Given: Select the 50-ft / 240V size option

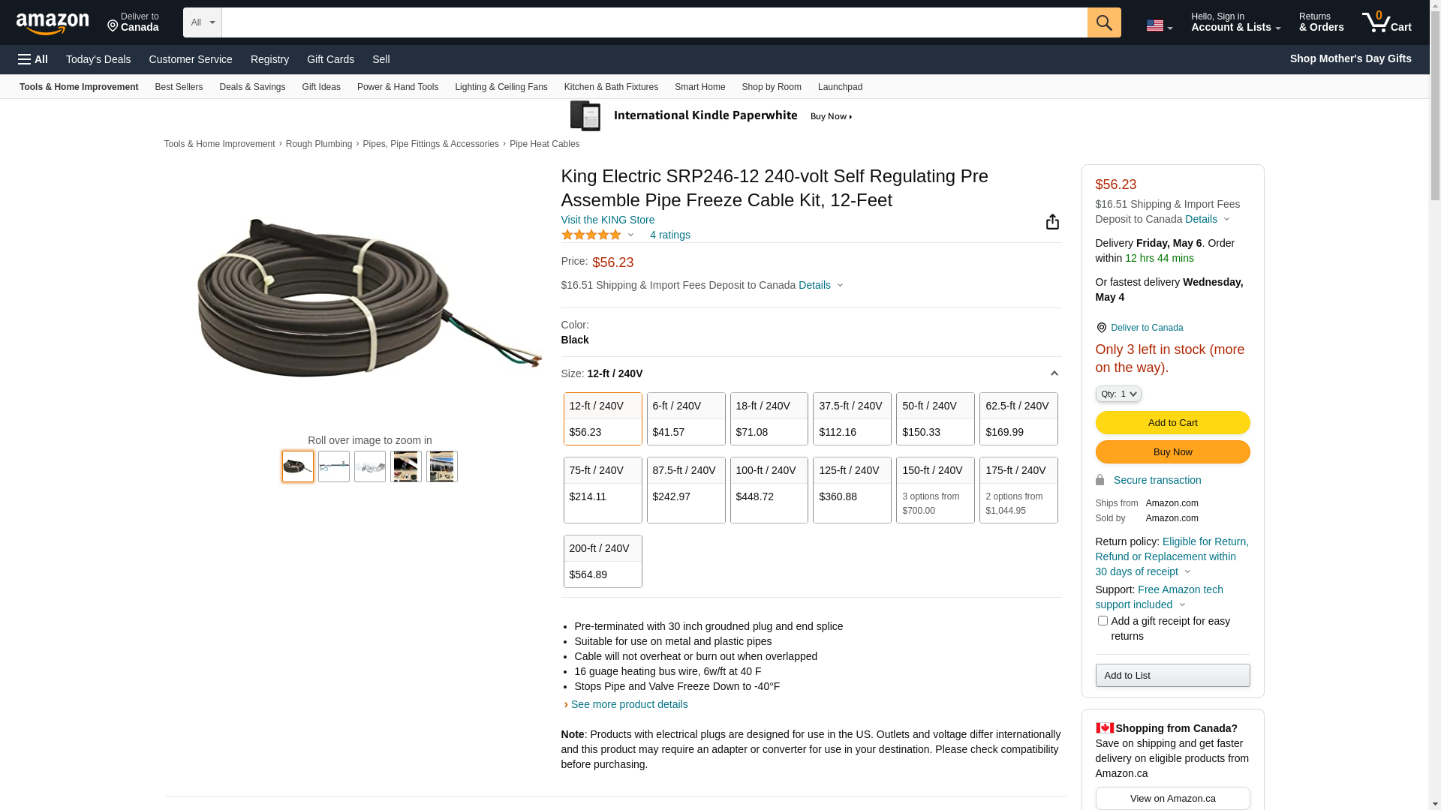Looking at the screenshot, I should pos(934,418).
